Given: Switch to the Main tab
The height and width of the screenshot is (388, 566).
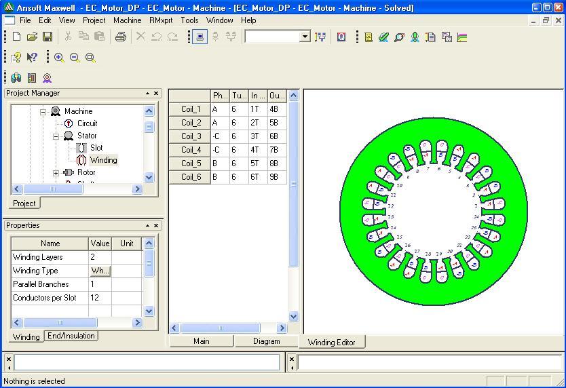Looking at the screenshot, I should pos(202,341).
